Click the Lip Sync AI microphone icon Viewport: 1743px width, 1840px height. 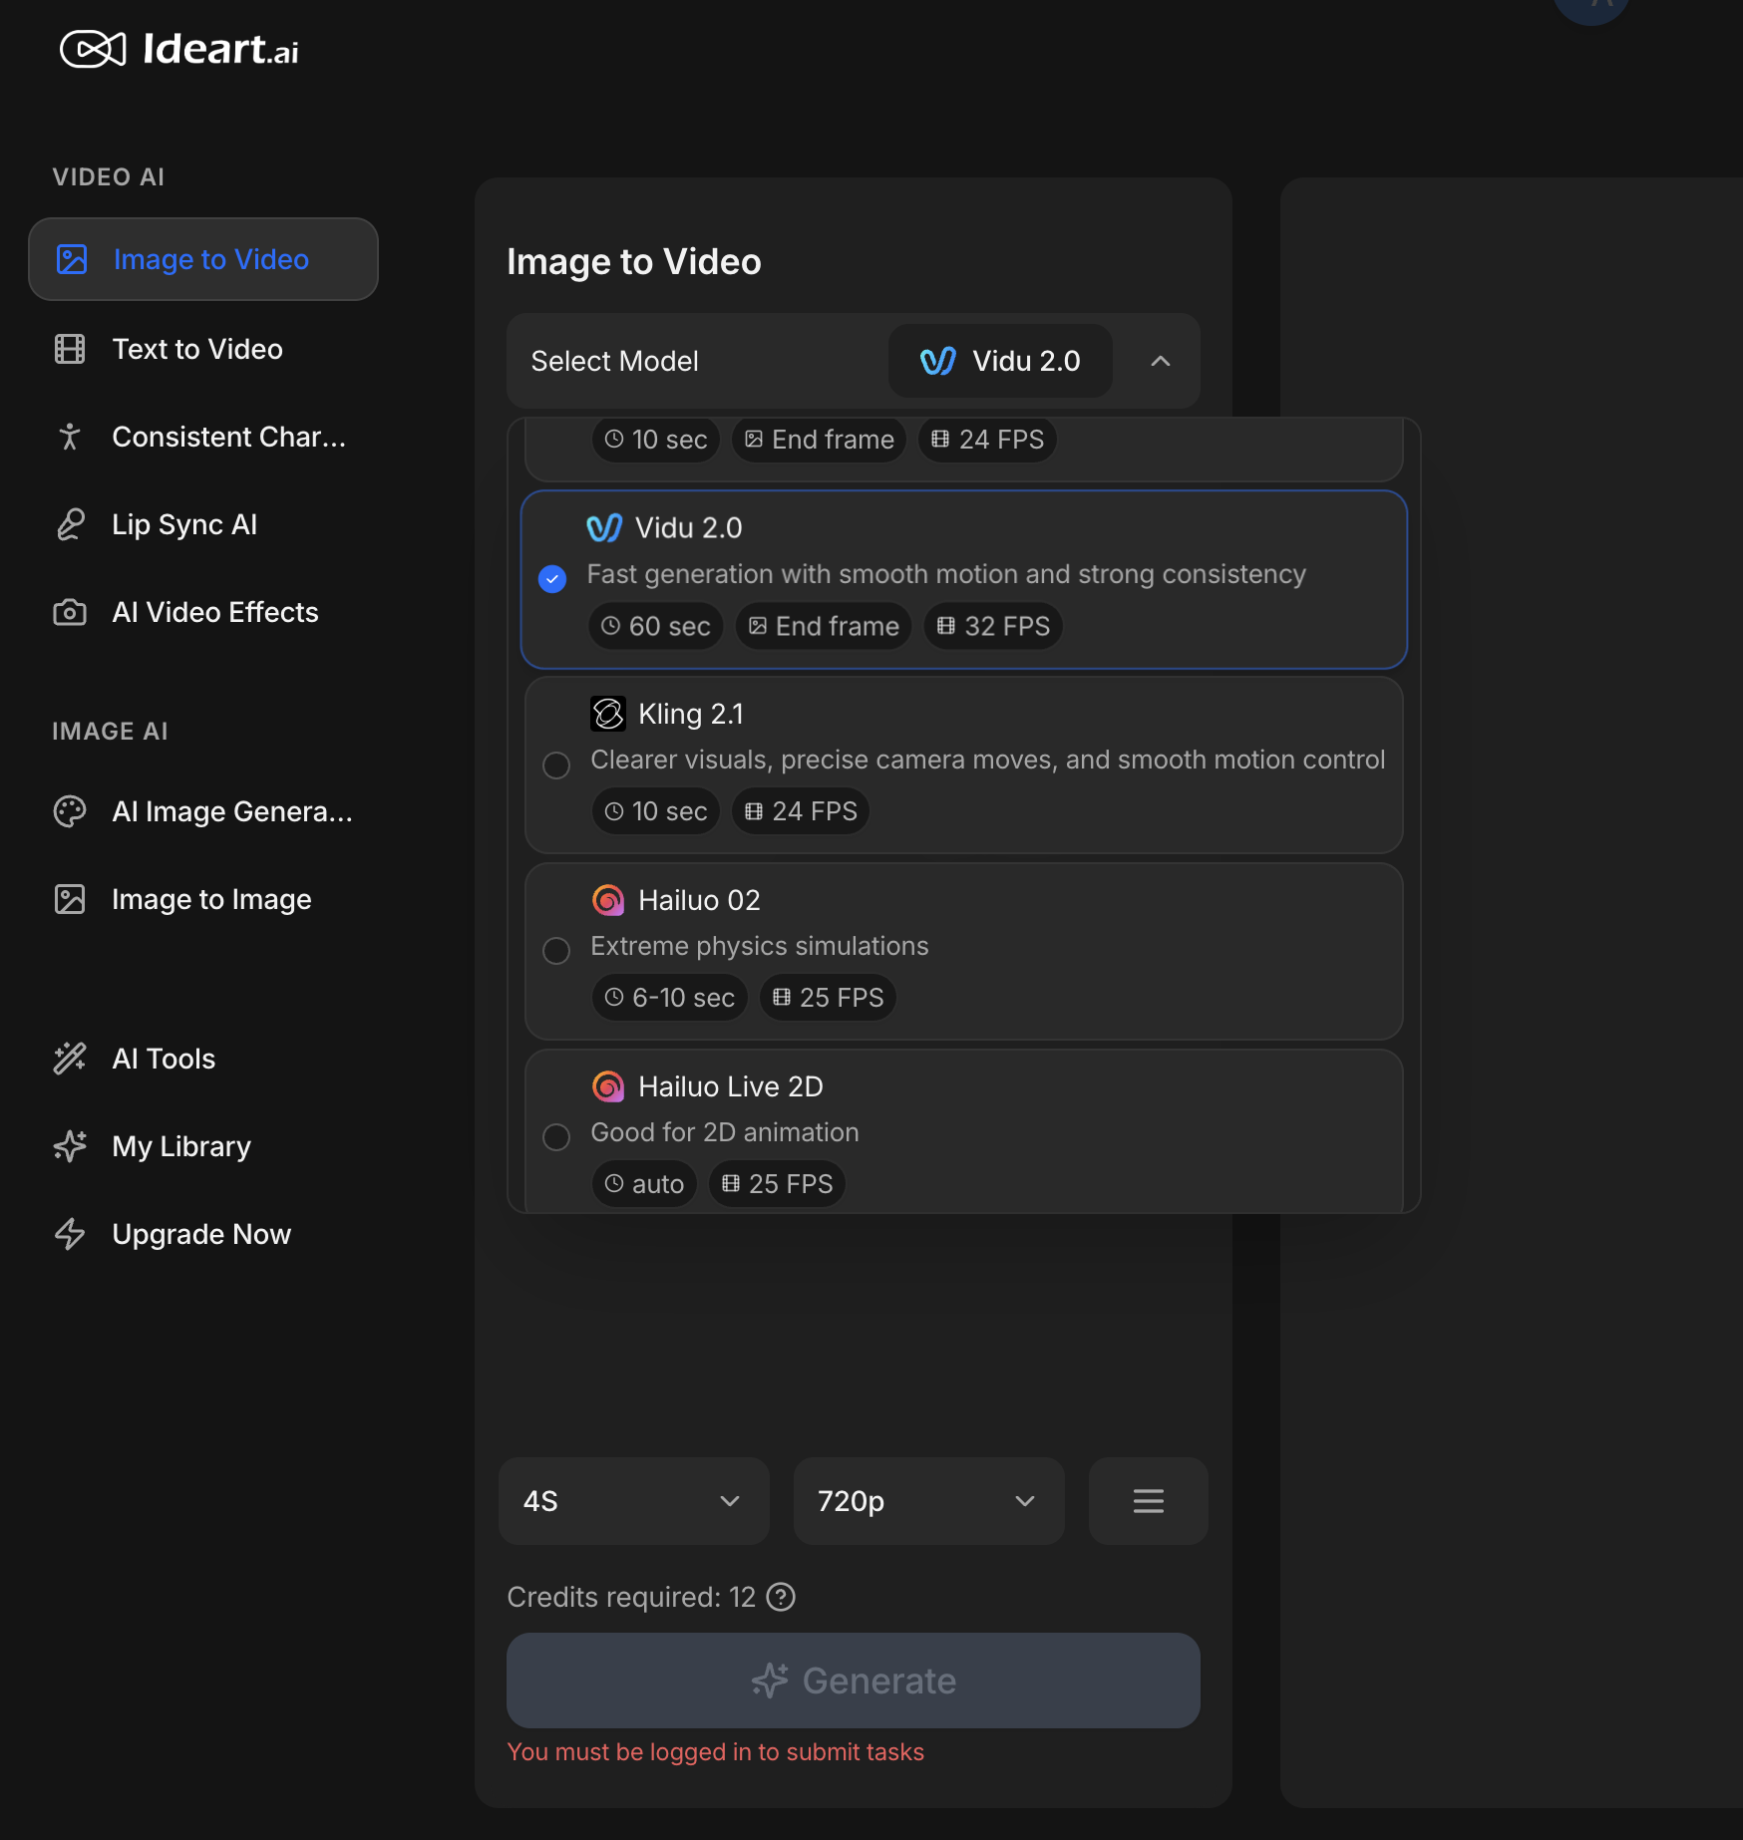(70, 524)
